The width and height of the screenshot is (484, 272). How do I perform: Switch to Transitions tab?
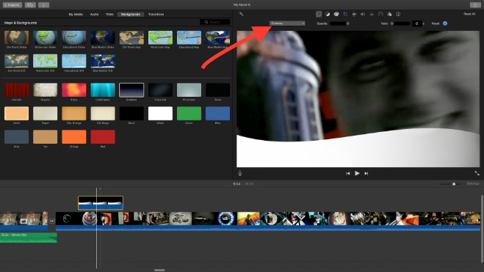156,15
